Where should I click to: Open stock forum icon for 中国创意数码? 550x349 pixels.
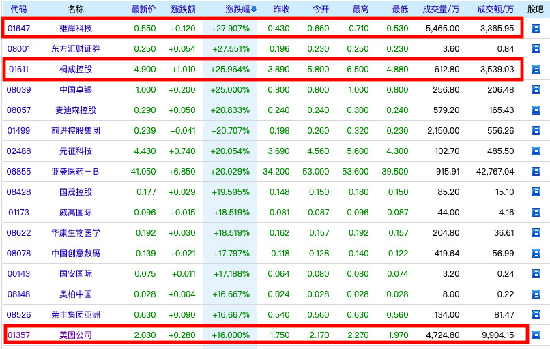pos(536,253)
